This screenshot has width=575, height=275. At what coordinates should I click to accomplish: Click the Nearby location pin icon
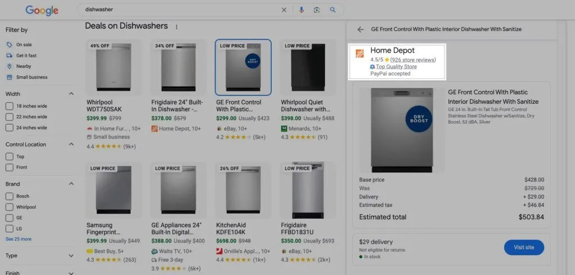coord(9,66)
